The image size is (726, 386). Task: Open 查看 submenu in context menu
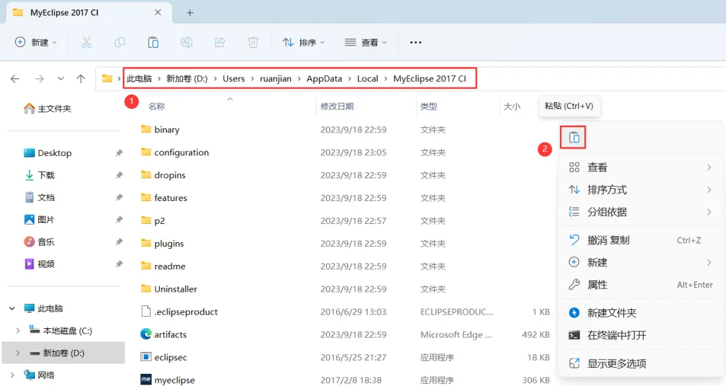(x=641, y=167)
